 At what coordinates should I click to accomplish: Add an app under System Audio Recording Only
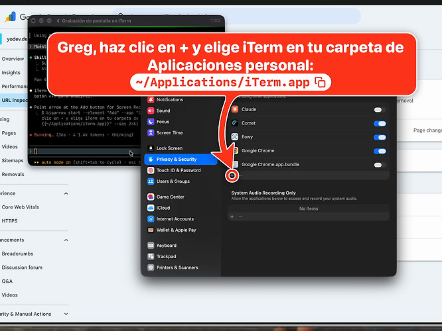click(232, 217)
